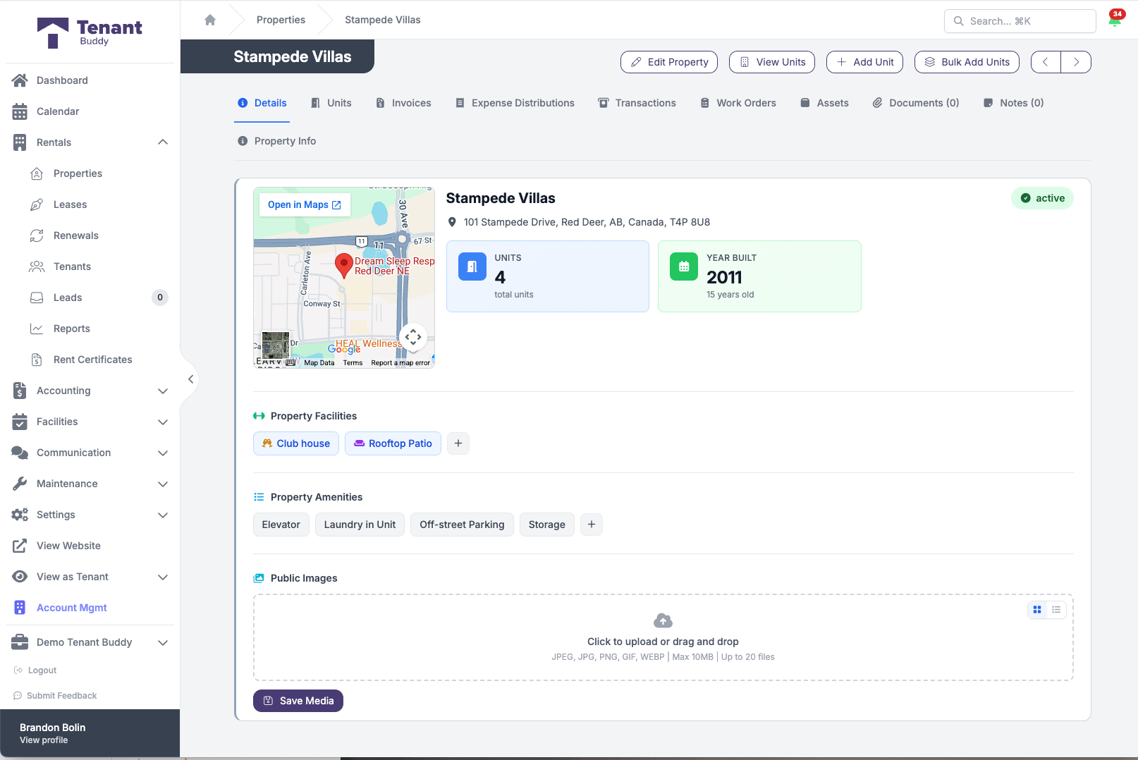Click Properties in the breadcrumb
Image resolution: width=1138 pixels, height=760 pixels.
[x=281, y=20]
